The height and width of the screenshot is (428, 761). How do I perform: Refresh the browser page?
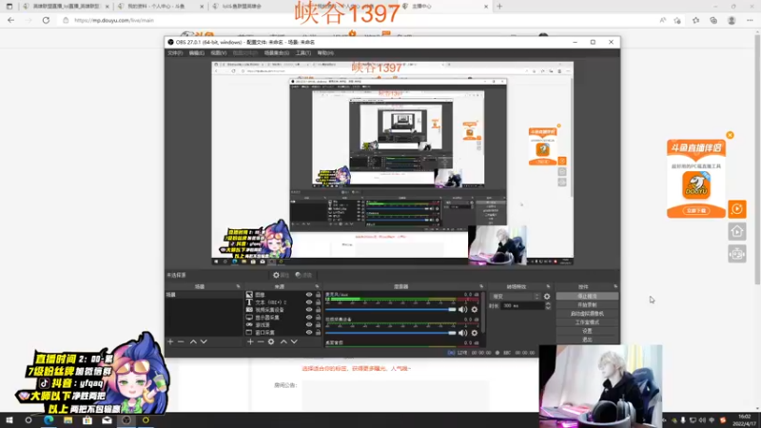[x=46, y=20]
